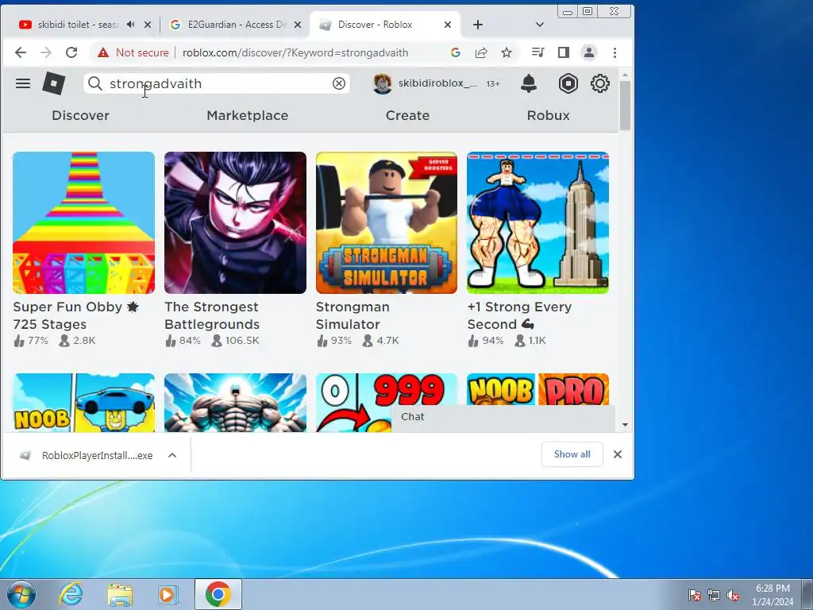Reload the current page

(x=71, y=52)
